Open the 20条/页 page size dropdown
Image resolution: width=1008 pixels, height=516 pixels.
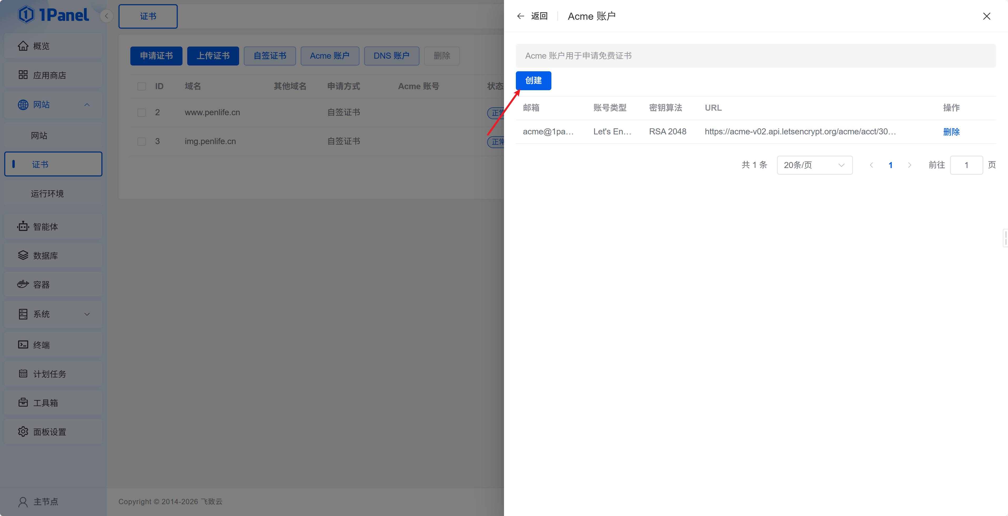814,165
